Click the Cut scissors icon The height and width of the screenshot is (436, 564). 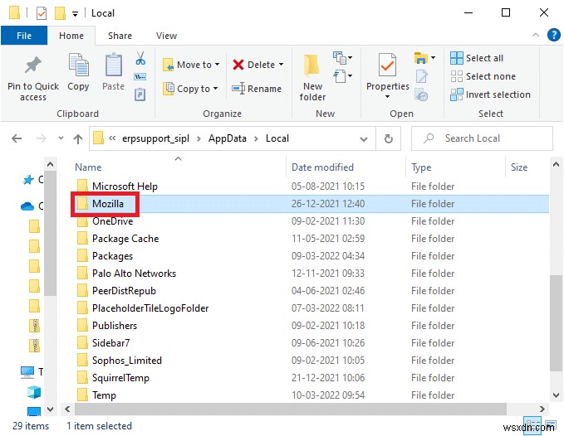(140, 58)
